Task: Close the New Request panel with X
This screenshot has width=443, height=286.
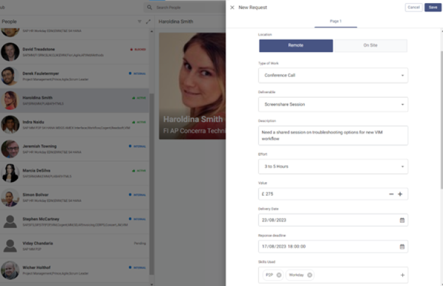Action: click(x=232, y=7)
